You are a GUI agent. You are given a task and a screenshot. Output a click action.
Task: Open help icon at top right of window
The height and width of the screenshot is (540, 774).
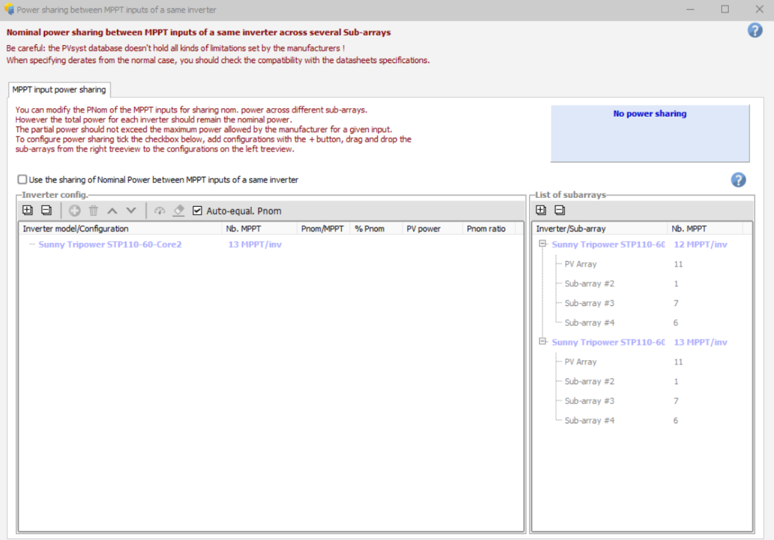coord(755,30)
